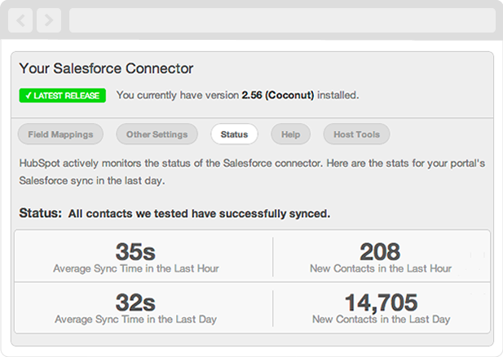The height and width of the screenshot is (357, 503).
Task: Click the 32s sync time figure
Action: pyautogui.click(x=135, y=303)
